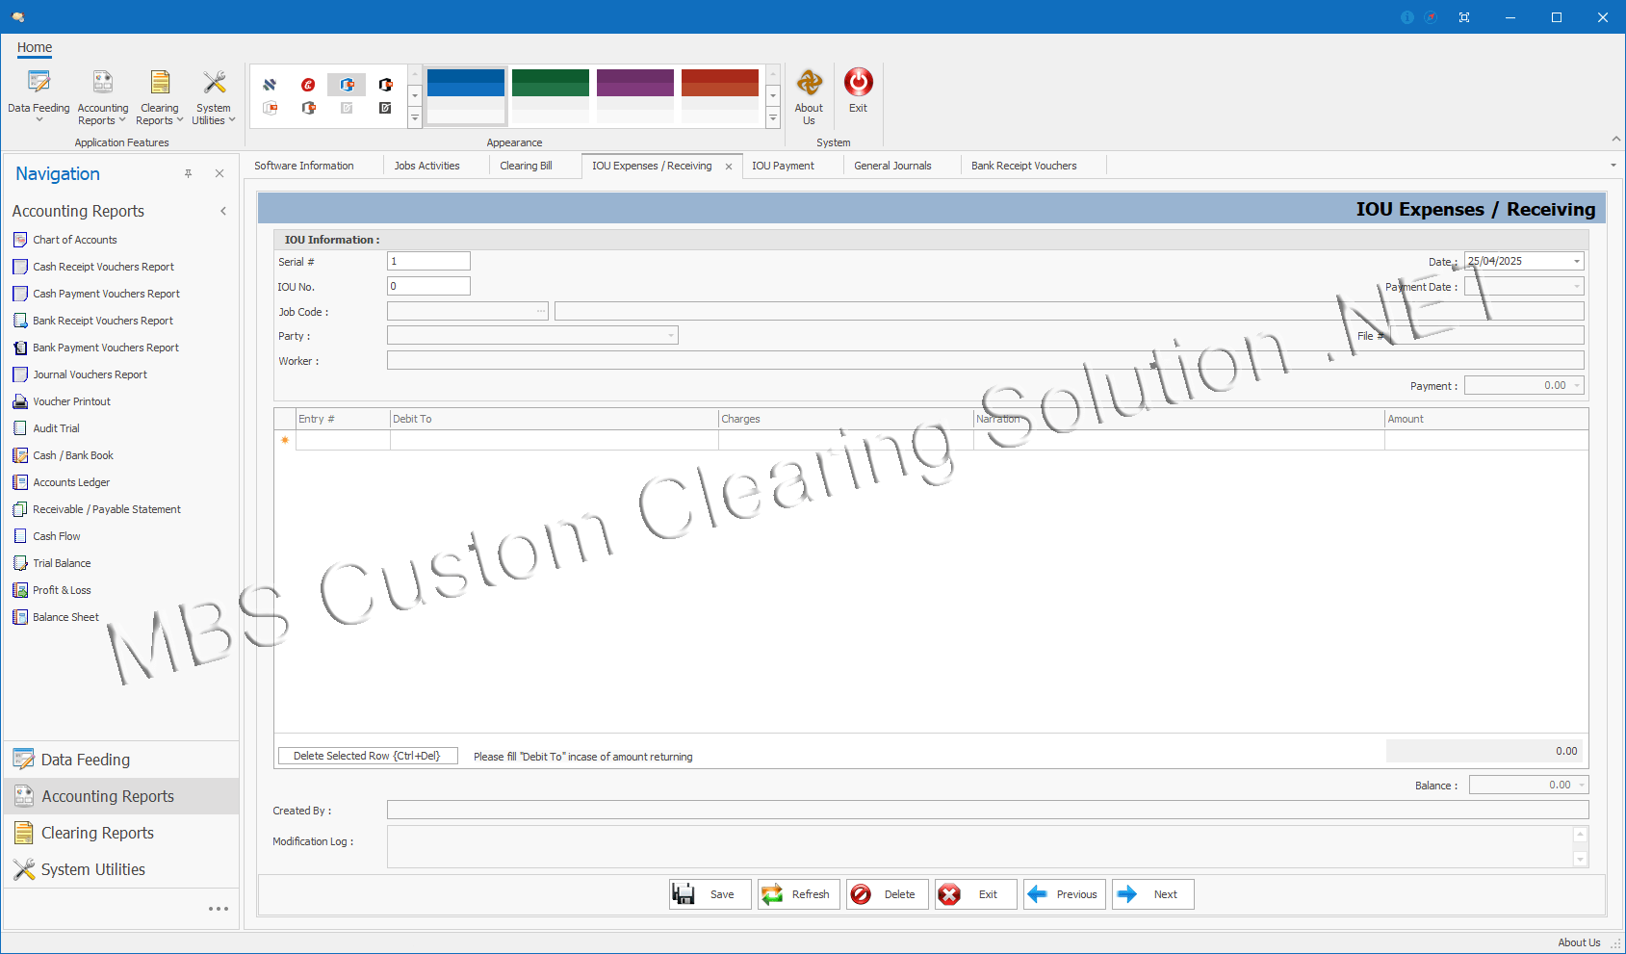This screenshot has height=954, width=1626.
Task: Open the Balance amount dropdown
Action: pyautogui.click(x=1581, y=786)
